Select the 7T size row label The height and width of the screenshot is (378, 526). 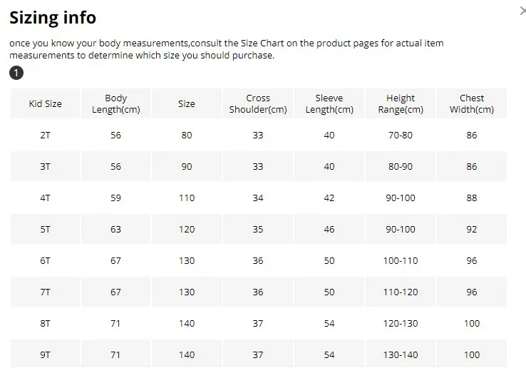[x=46, y=292]
